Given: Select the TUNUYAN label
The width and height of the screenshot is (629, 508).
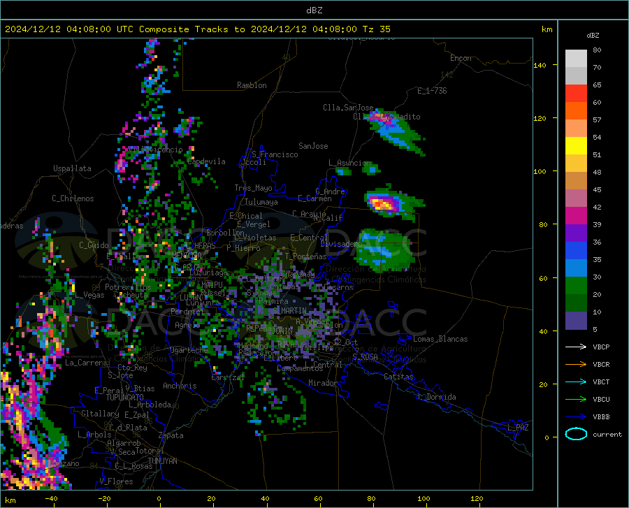Looking at the screenshot, I should pyautogui.click(x=162, y=461).
